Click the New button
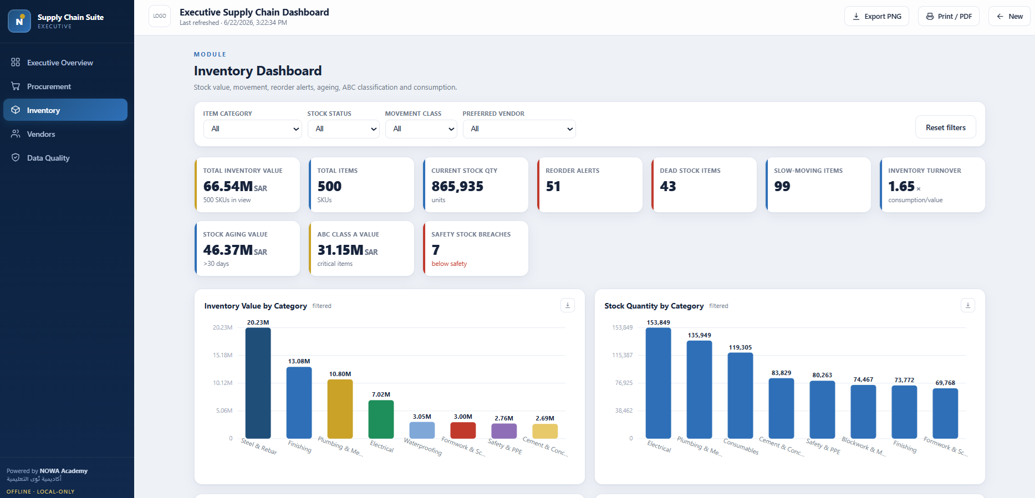The height and width of the screenshot is (498, 1035). (x=1009, y=16)
